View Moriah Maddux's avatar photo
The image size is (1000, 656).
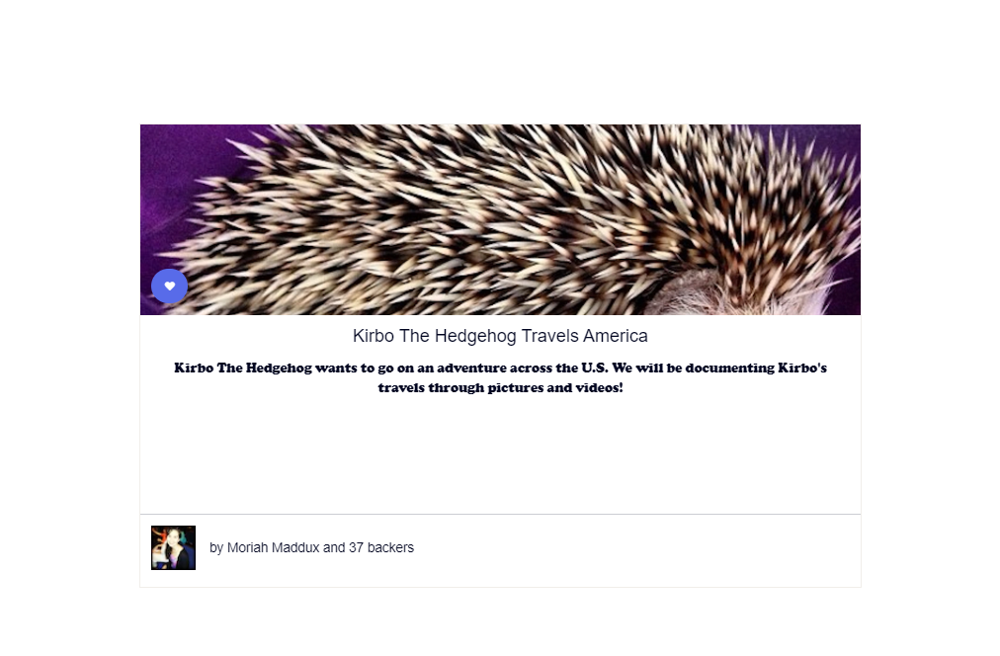pos(174,547)
